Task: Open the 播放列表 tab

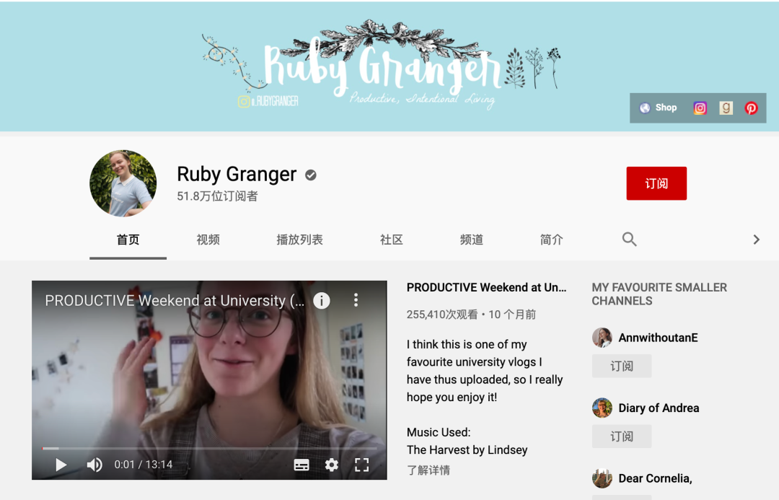Action: 299,240
